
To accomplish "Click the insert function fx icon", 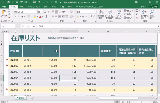I will point(34,26).
